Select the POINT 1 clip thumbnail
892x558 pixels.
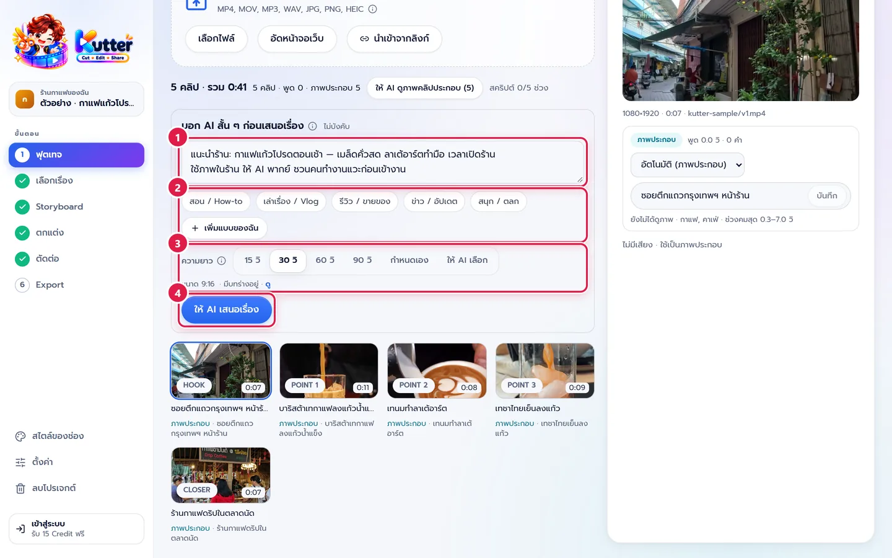329,371
